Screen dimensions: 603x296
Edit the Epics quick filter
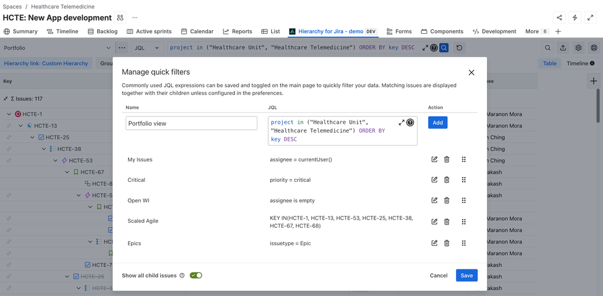(434, 243)
